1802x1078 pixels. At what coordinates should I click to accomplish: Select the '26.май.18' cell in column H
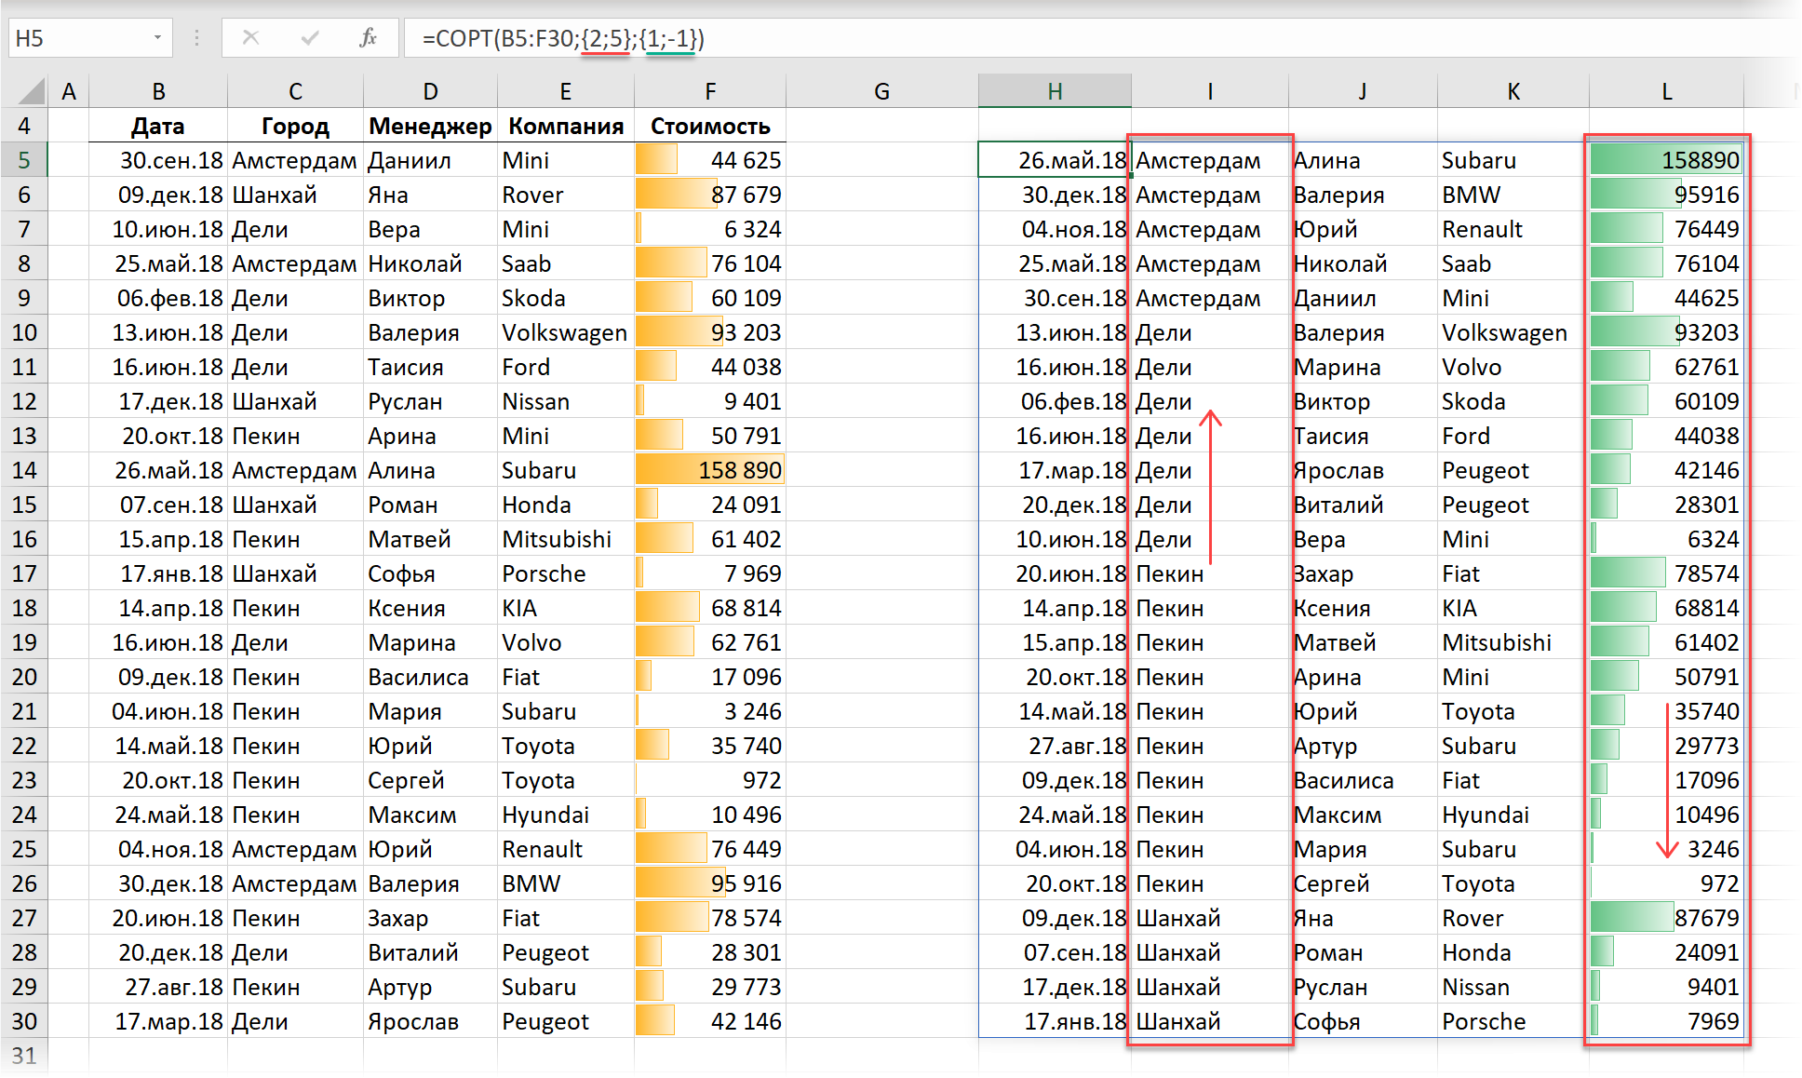[1055, 160]
